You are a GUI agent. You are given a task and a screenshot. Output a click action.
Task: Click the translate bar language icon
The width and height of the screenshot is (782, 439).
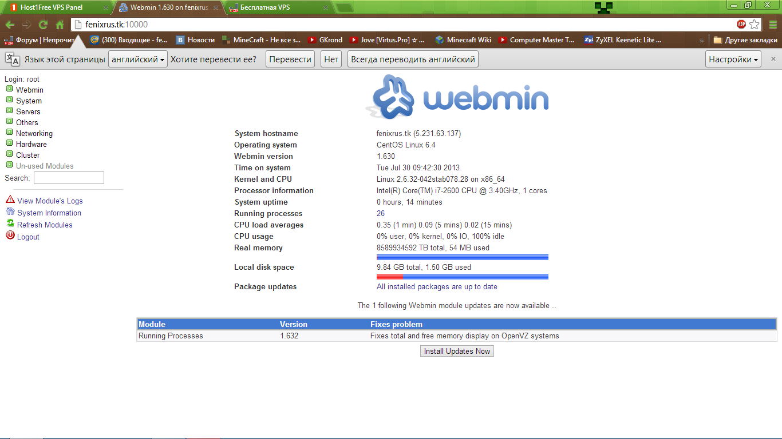coord(13,59)
